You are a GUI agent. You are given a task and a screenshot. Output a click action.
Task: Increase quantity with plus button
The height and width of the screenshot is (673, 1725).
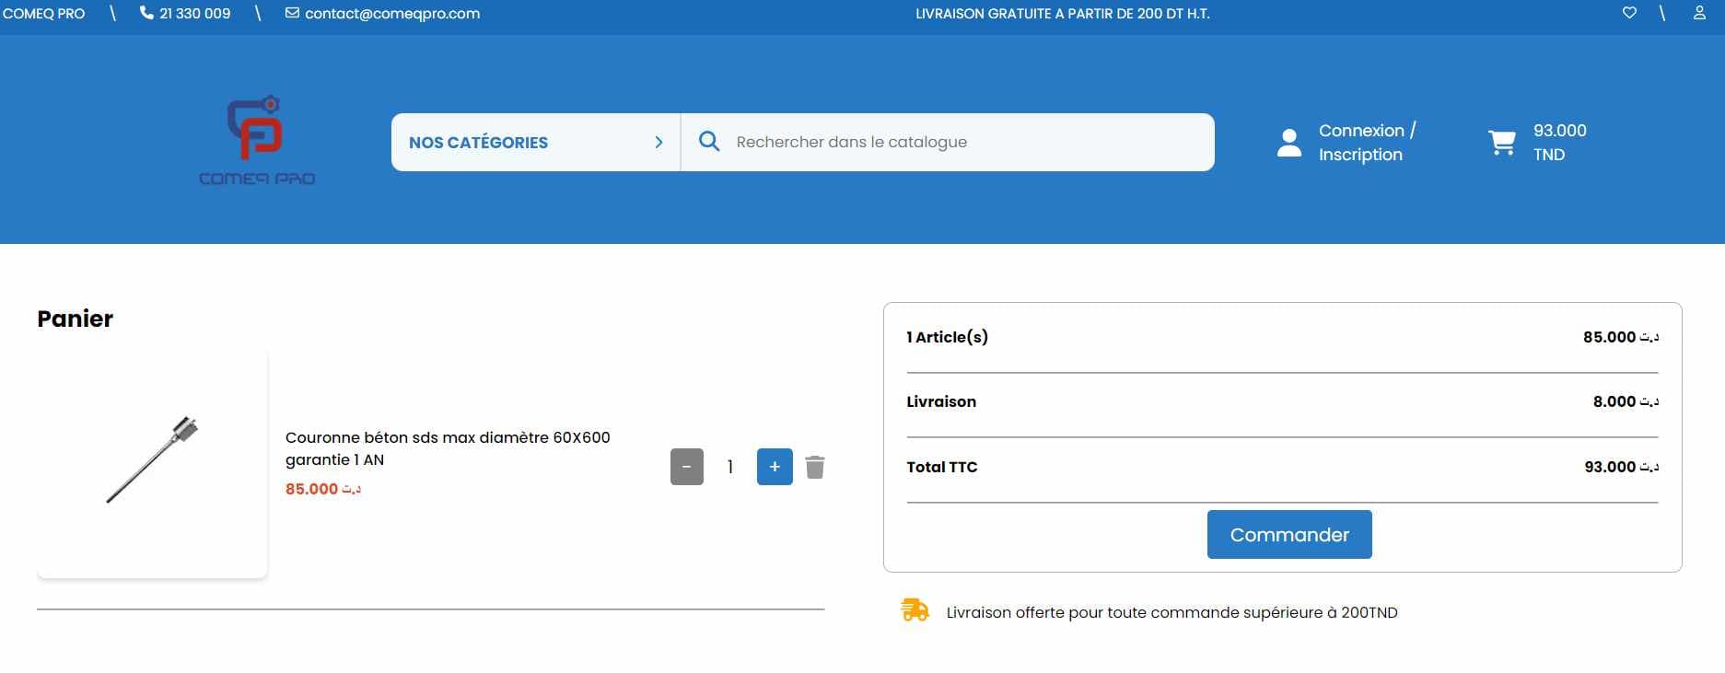coord(775,467)
